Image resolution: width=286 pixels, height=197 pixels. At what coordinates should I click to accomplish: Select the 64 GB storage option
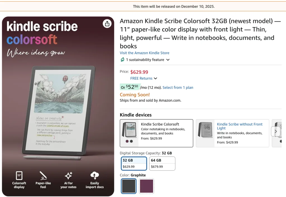(x=162, y=163)
